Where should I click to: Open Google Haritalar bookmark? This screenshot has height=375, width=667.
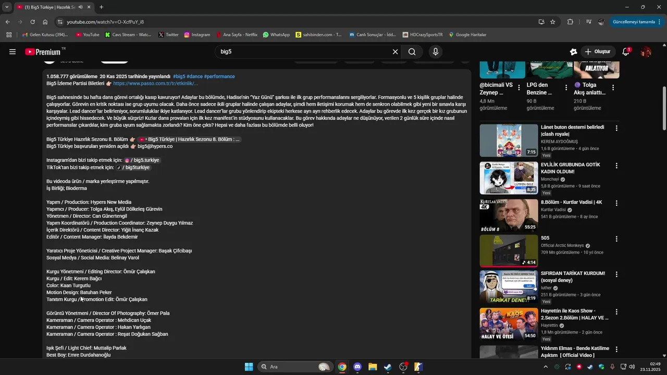(467, 35)
